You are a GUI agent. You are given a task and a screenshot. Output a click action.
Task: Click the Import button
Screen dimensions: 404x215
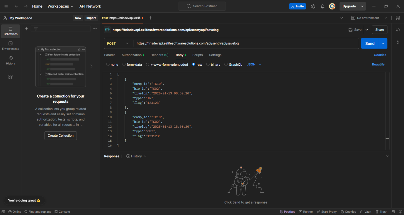click(x=91, y=18)
